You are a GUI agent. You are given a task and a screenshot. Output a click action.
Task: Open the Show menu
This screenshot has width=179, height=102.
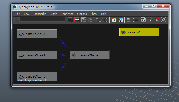(x=94, y=14)
